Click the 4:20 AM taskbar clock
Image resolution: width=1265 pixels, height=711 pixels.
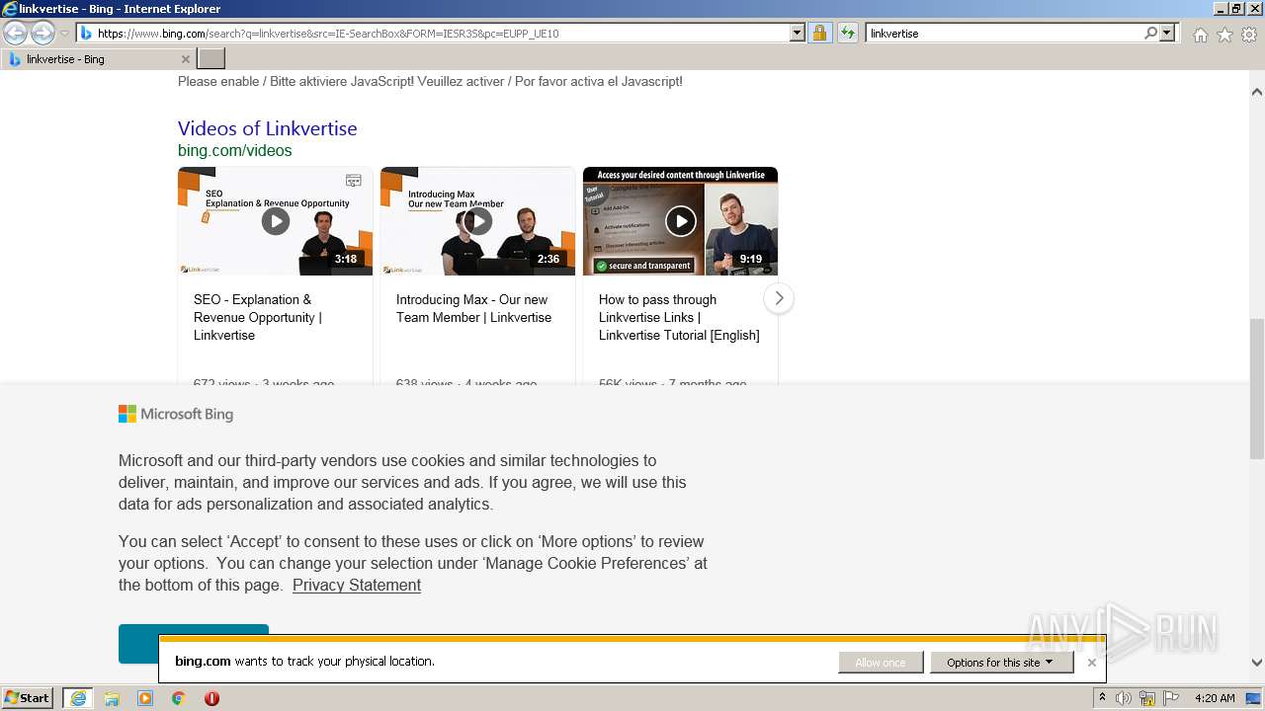click(x=1215, y=698)
